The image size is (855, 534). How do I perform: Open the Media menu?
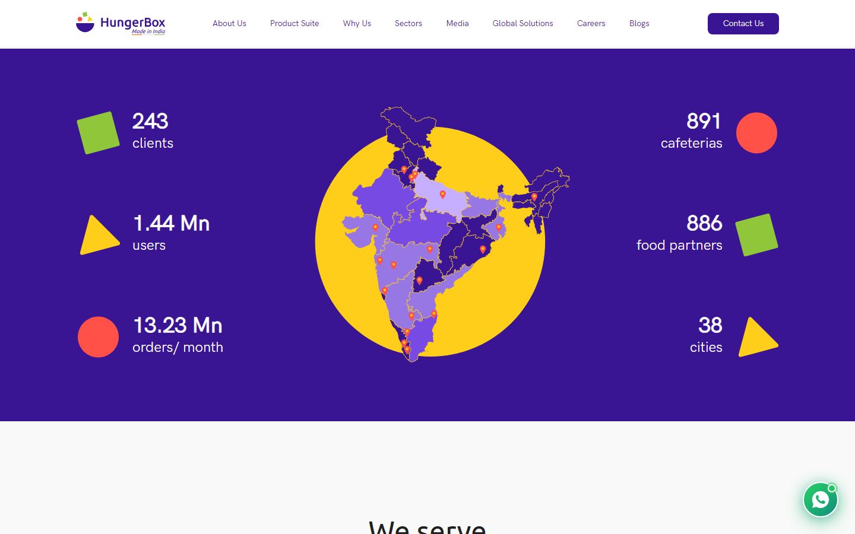(x=458, y=24)
